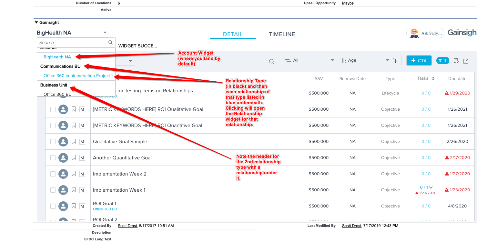
Task: Collapse the Gainsight section triangle
Action: [36, 23]
